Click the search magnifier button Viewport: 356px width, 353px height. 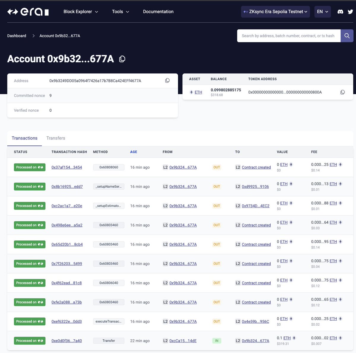[347, 36]
